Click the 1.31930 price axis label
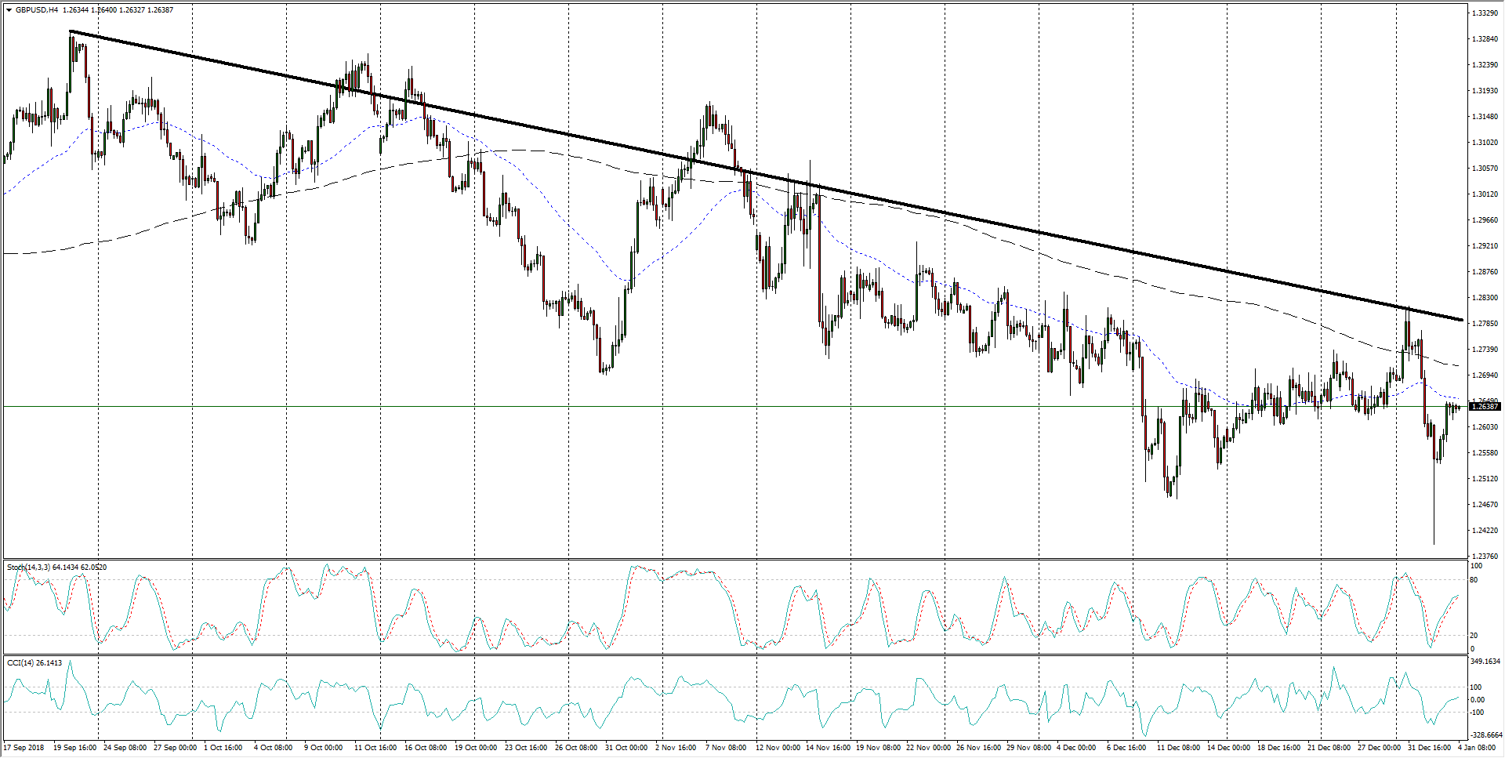 1485,91
